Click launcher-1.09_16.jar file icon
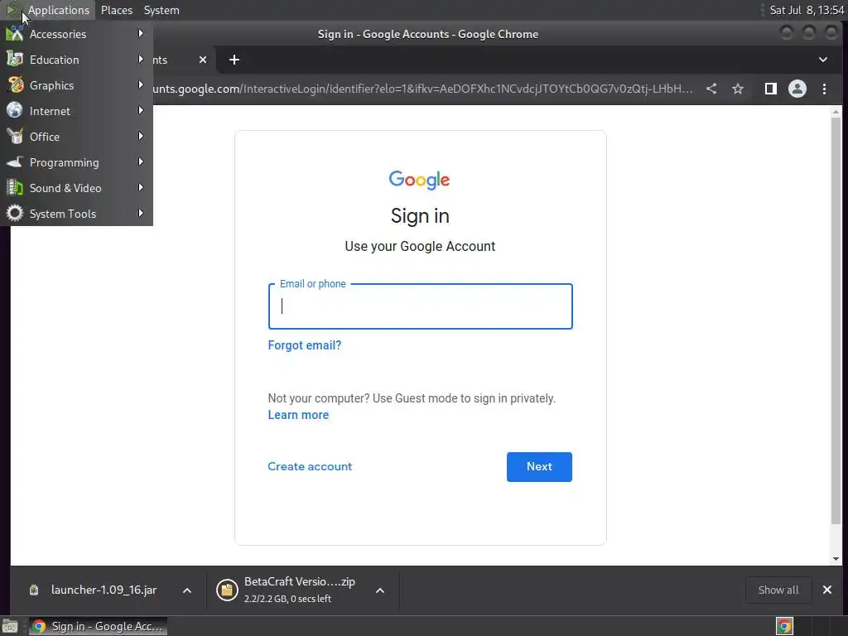This screenshot has width=848, height=636. tap(33, 590)
